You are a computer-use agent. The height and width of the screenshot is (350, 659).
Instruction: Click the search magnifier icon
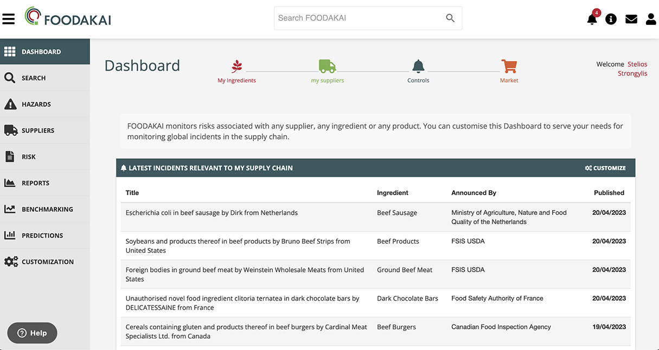coord(450,18)
